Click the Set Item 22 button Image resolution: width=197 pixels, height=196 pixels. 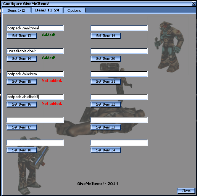coord(106,104)
